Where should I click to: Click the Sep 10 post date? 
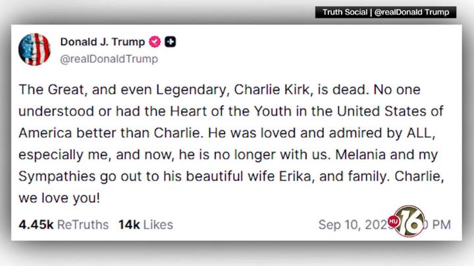(x=354, y=225)
